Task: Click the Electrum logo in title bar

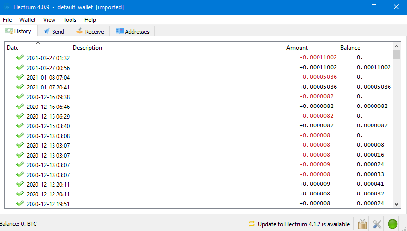Action: tap(7, 7)
